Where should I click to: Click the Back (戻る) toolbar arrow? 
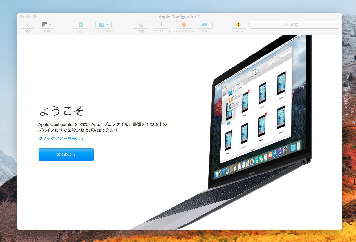click(x=28, y=25)
